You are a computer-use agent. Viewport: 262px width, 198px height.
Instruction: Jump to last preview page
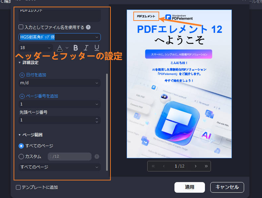click(206, 166)
